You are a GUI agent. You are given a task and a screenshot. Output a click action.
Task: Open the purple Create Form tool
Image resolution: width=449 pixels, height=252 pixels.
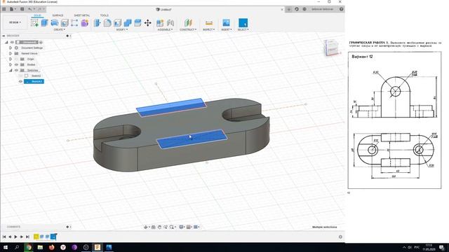point(85,23)
